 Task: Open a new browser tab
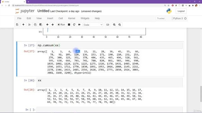pyautogui.click(x=28, y=2)
